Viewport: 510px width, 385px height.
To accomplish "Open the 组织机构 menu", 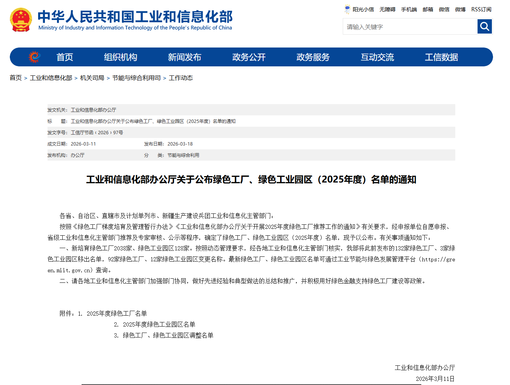I will pos(120,57).
